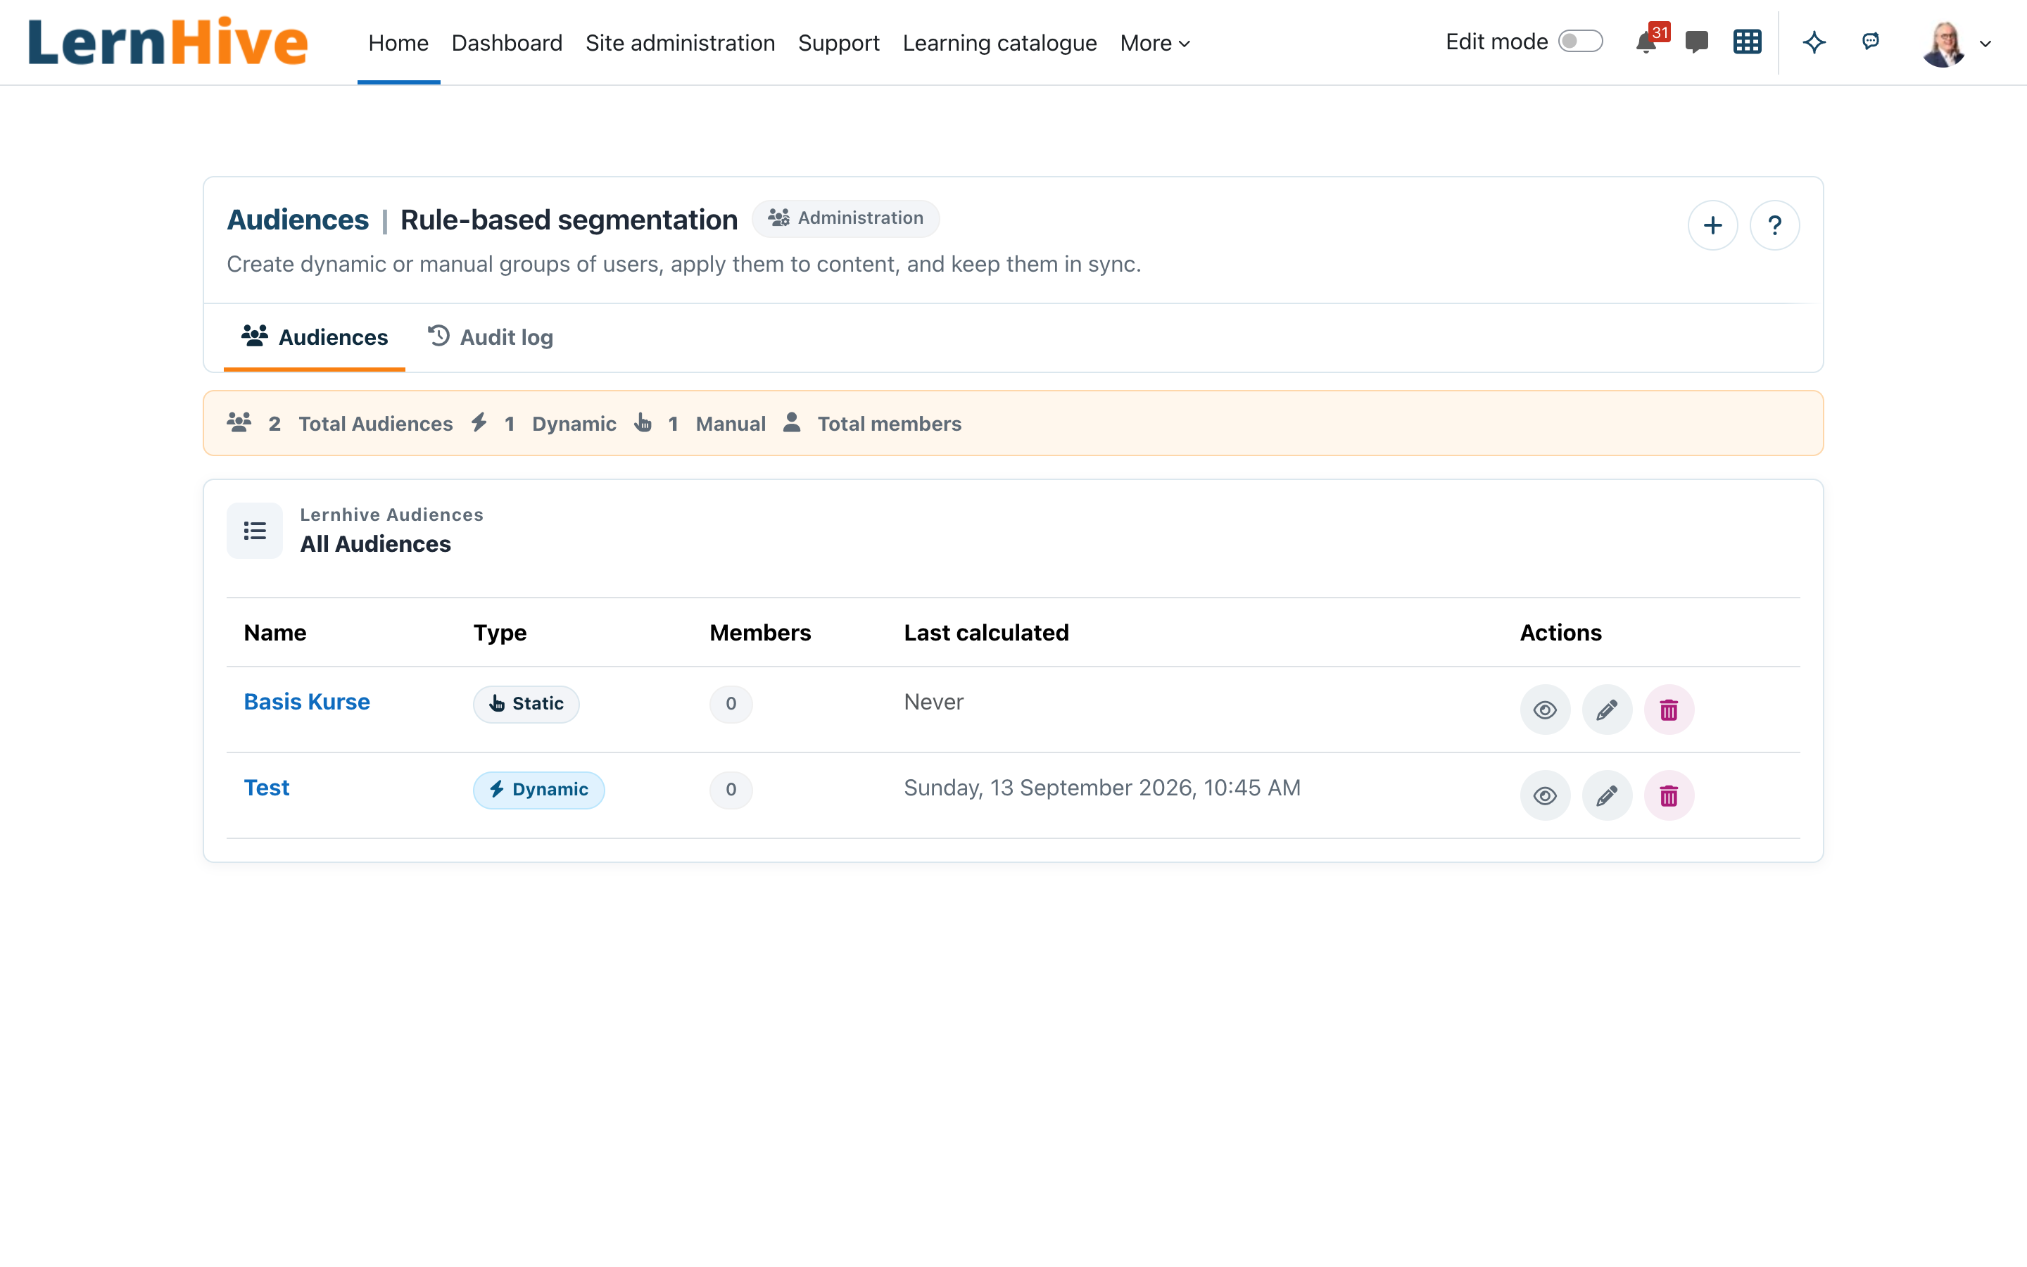This screenshot has height=1267, width=2027.
Task: Click the plus button to add audience
Action: pos(1713,225)
